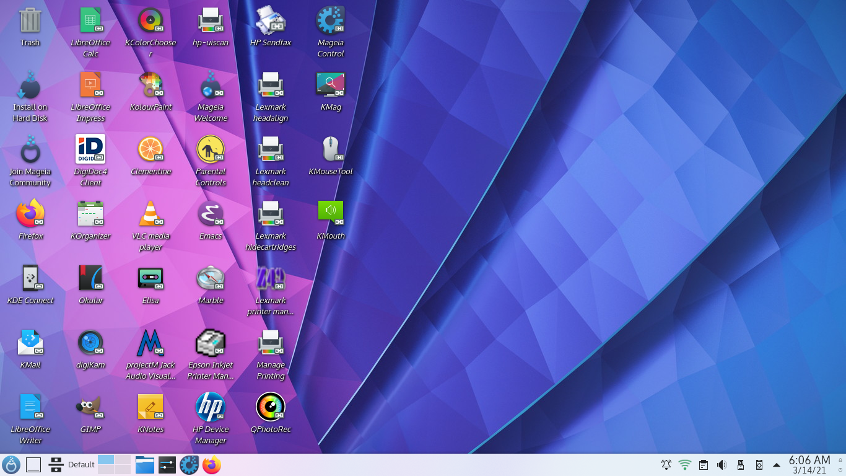Open the volume control tray icon
This screenshot has height=476, width=846.
tap(722, 465)
